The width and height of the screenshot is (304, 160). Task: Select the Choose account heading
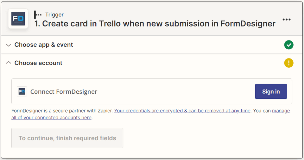click(x=38, y=63)
